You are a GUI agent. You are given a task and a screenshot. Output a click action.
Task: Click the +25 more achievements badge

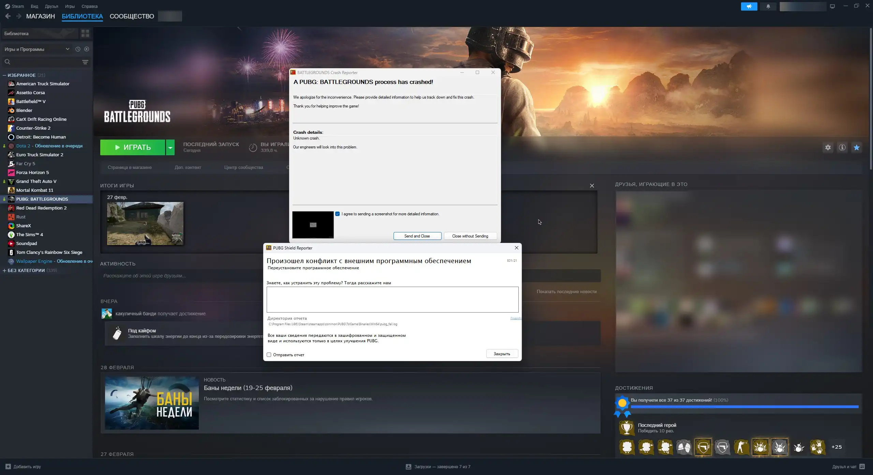pyautogui.click(x=837, y=447)
